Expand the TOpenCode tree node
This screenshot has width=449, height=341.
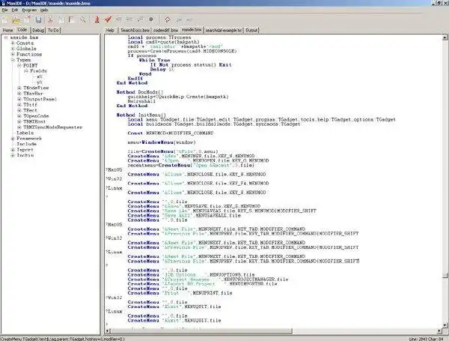19,116
